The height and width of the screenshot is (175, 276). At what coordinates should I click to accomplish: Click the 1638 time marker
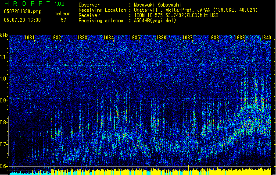point(214,38)
